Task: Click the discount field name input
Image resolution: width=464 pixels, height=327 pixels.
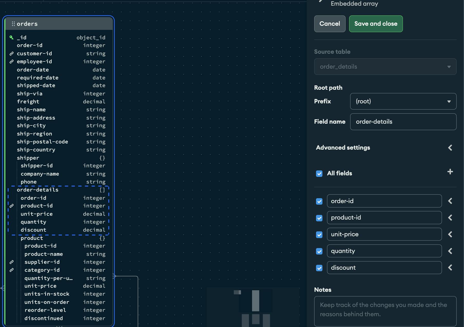Action: [x=384, y=268]
